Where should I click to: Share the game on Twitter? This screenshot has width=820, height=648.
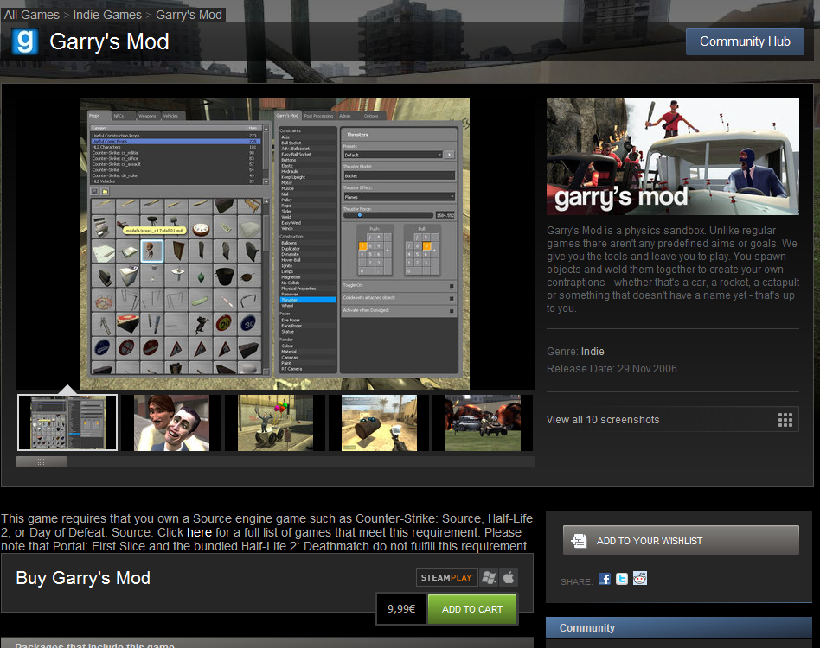622,579
